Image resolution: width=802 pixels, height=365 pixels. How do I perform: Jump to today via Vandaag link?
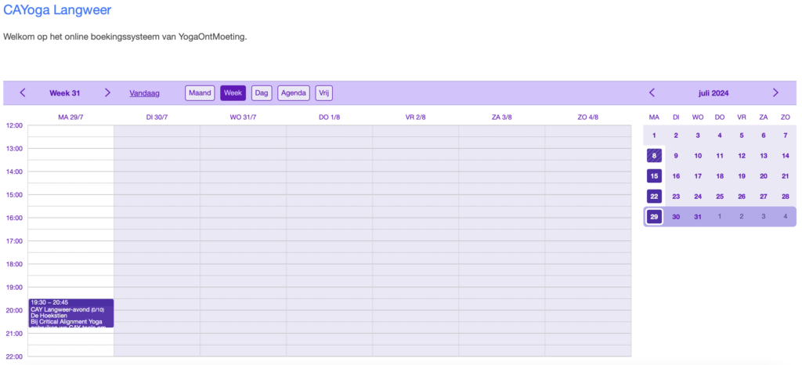[x=144, y=93]
